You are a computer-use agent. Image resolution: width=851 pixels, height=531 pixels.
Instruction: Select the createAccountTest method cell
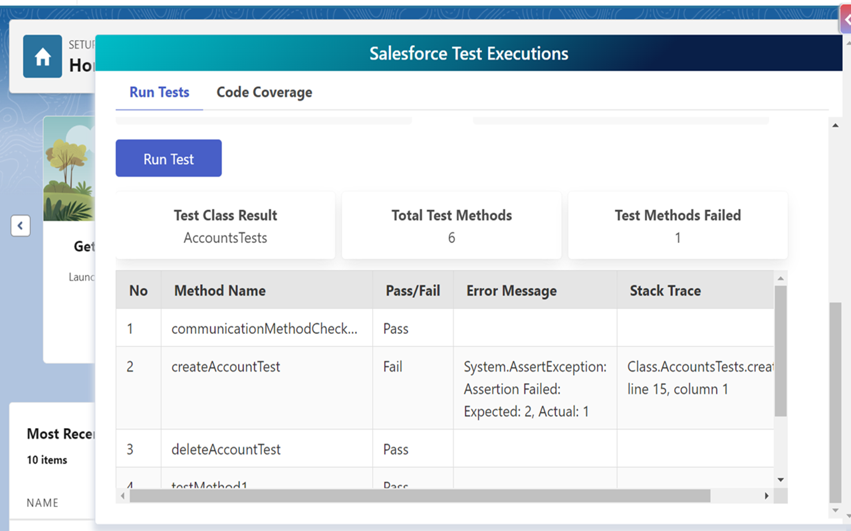point(267,388)
